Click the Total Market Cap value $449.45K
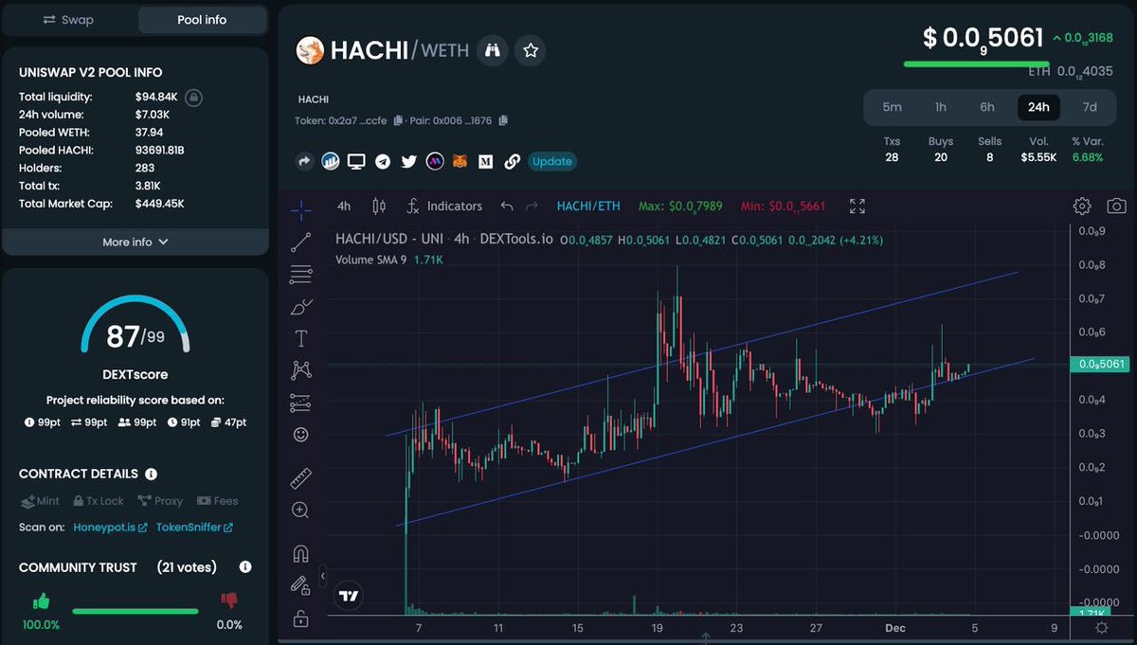The height and width of the screenshot is (645, 1137). pos(160,204)
